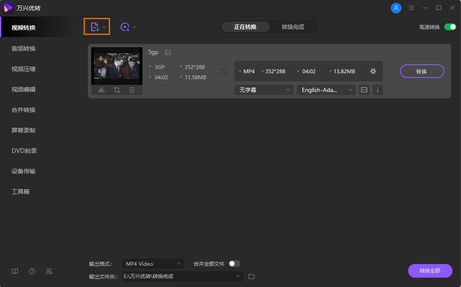
Task: Open the subtitle editor icon
Action: tap(364, 90)
